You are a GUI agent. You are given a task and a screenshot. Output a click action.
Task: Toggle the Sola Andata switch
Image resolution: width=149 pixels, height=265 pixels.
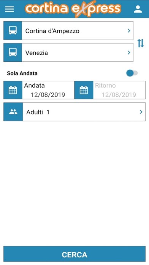coord(132,73)
